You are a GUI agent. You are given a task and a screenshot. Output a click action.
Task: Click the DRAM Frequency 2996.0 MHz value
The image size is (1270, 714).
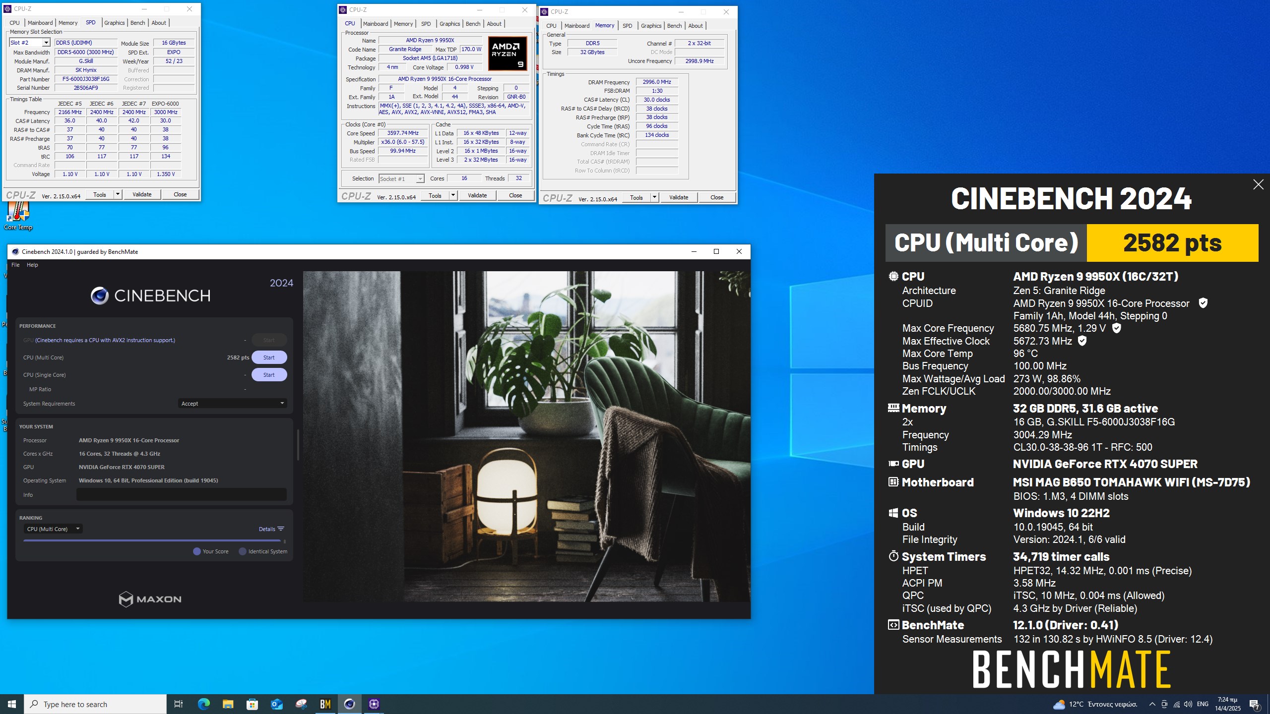[x=656, y=82]
